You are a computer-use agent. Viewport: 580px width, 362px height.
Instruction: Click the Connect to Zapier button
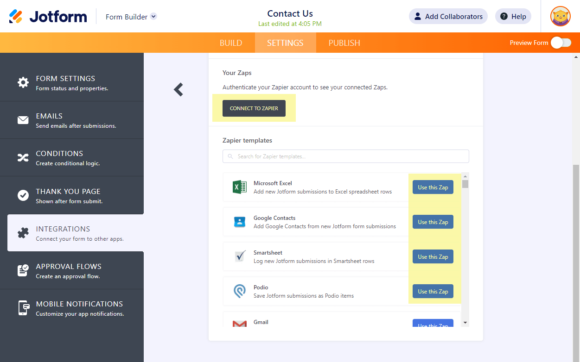[x=254, y=108]
